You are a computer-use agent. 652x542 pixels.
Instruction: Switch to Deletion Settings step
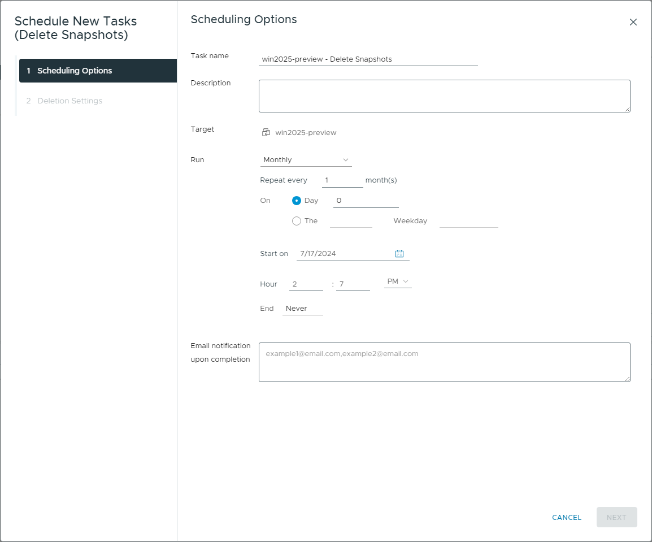[70, 101]
